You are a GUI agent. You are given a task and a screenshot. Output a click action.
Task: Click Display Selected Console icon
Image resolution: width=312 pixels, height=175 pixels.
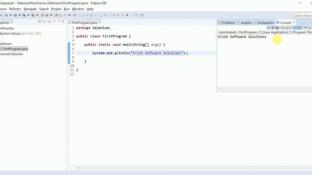[310, 28]
